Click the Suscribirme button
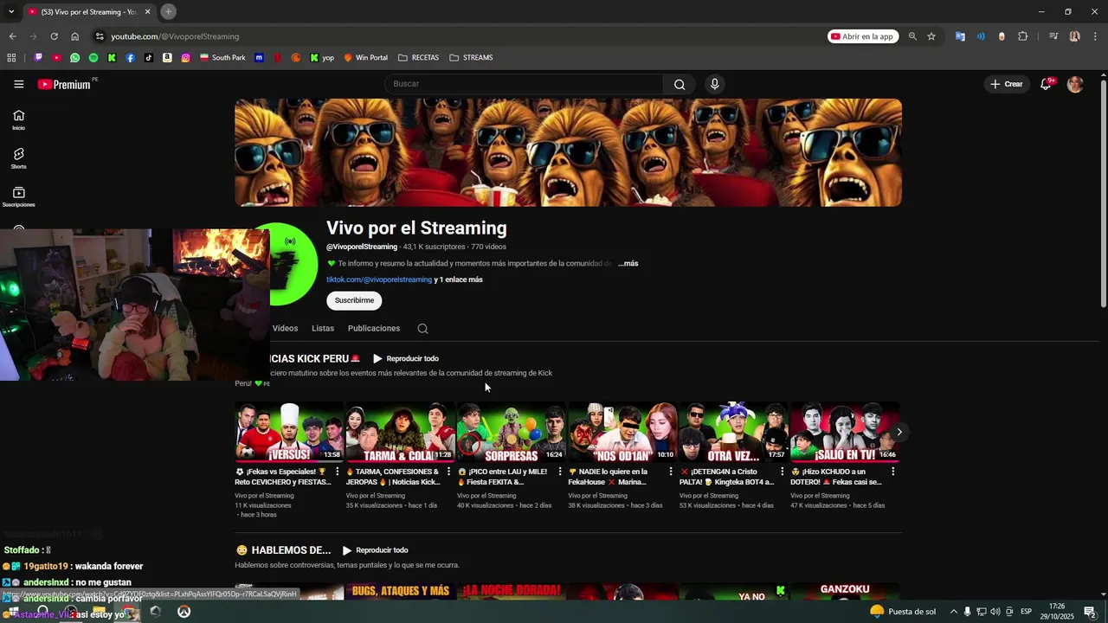The image size is (1108, 623). [354, 300]
